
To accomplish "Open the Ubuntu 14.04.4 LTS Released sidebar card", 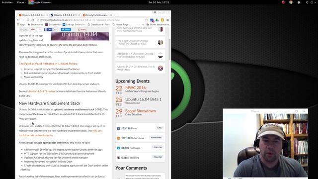I will click(x=140, y=68).
